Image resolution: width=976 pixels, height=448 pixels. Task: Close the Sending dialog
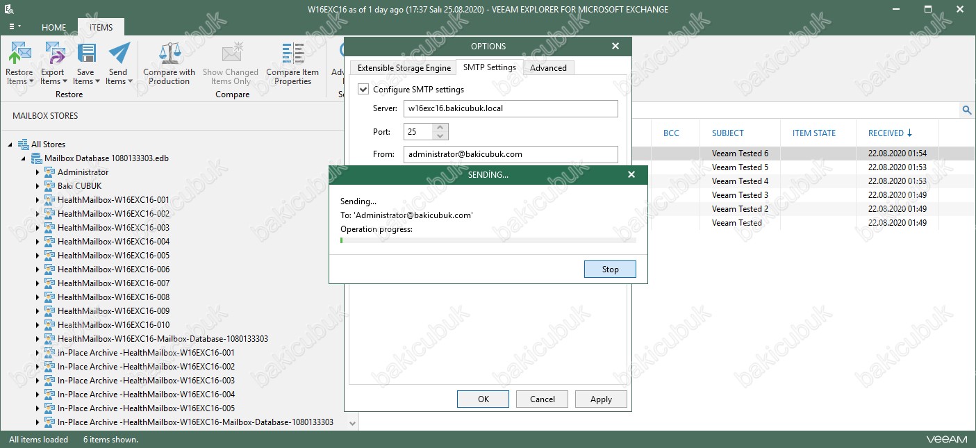(x=631, y=174)
